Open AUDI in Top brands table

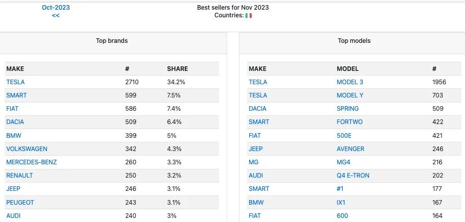point(13,216)
